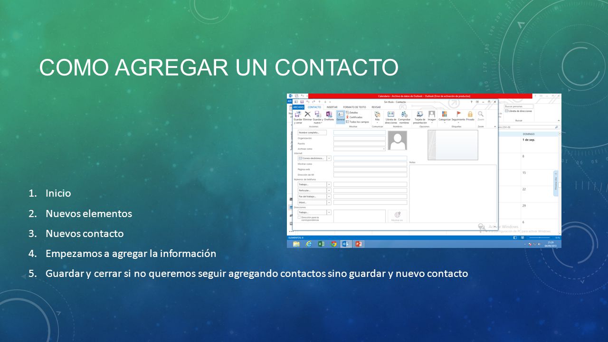
Task: Click the Particular phone button
Action: (x=312, y=190)
